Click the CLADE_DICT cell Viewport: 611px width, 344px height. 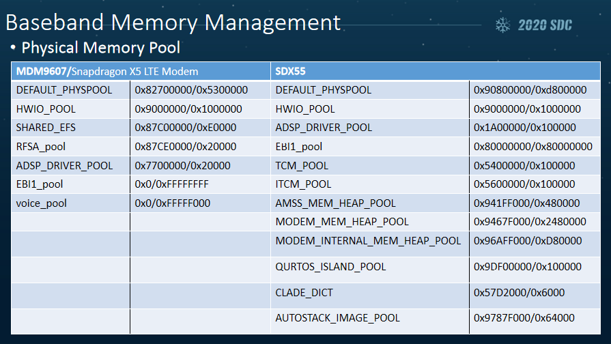click(304, 292)
